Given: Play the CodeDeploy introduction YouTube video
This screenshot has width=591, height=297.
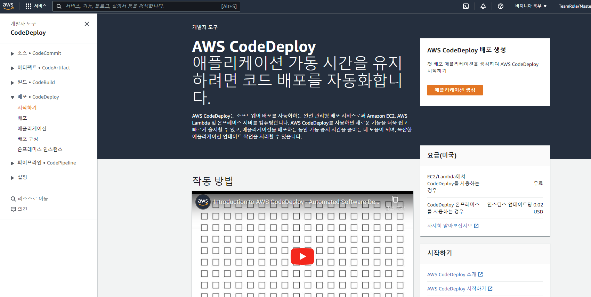Looking at the screenshot, I should point(302,256).
